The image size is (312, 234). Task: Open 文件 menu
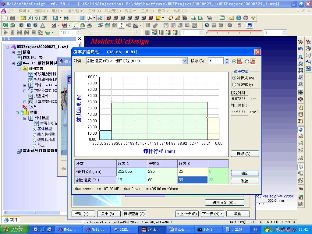pos(11,11)
